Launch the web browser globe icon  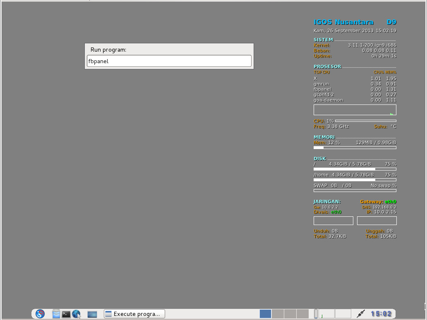(x=76, y=314)
